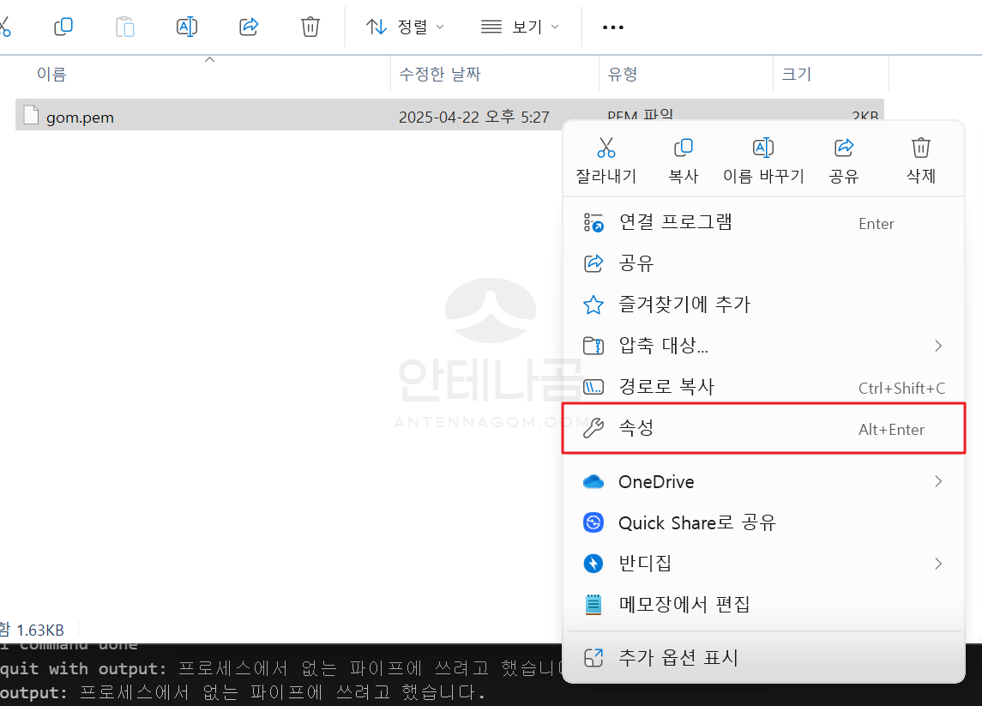Open the OneDrive menu entry
The height and width of the screenshot is (706, 982).
tap(763, 482)
